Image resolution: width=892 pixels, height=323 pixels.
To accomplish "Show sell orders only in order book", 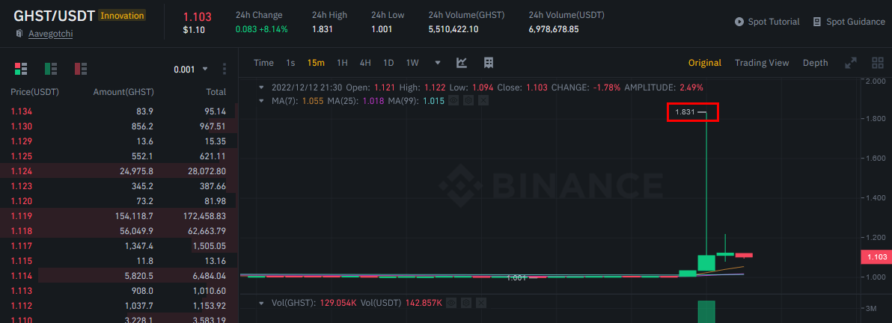I will point(81,69).
